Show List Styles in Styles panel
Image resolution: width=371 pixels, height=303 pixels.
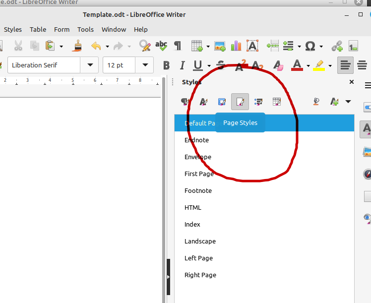pos(258,102)
